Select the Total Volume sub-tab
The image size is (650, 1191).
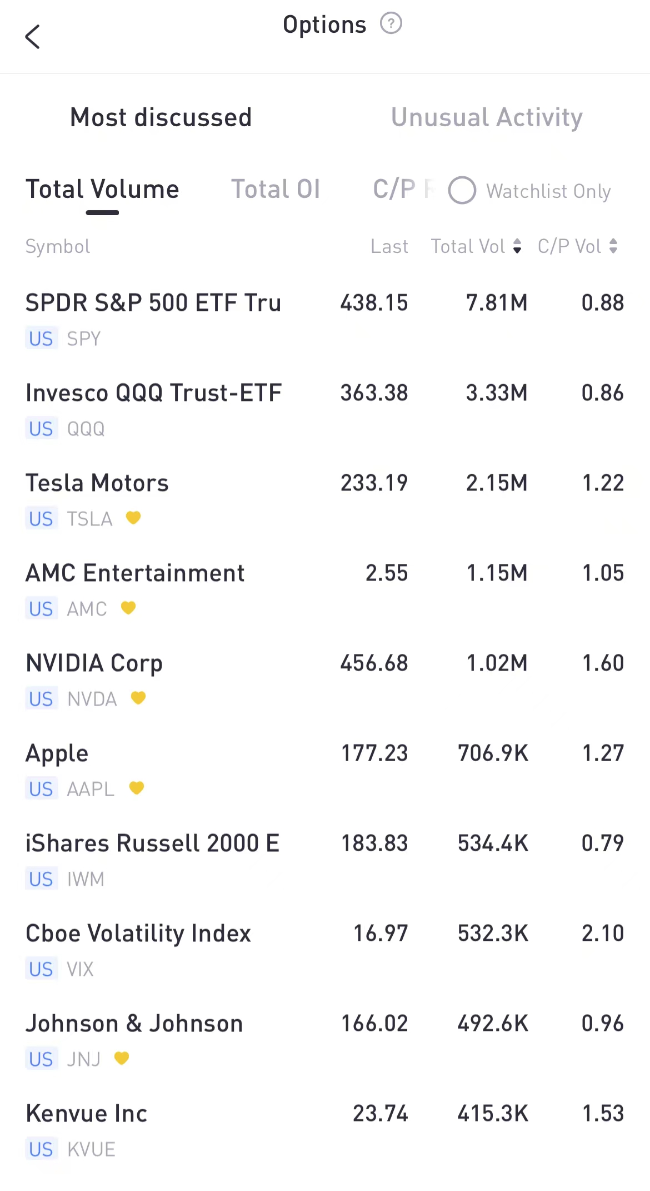[x=103, y=190]
